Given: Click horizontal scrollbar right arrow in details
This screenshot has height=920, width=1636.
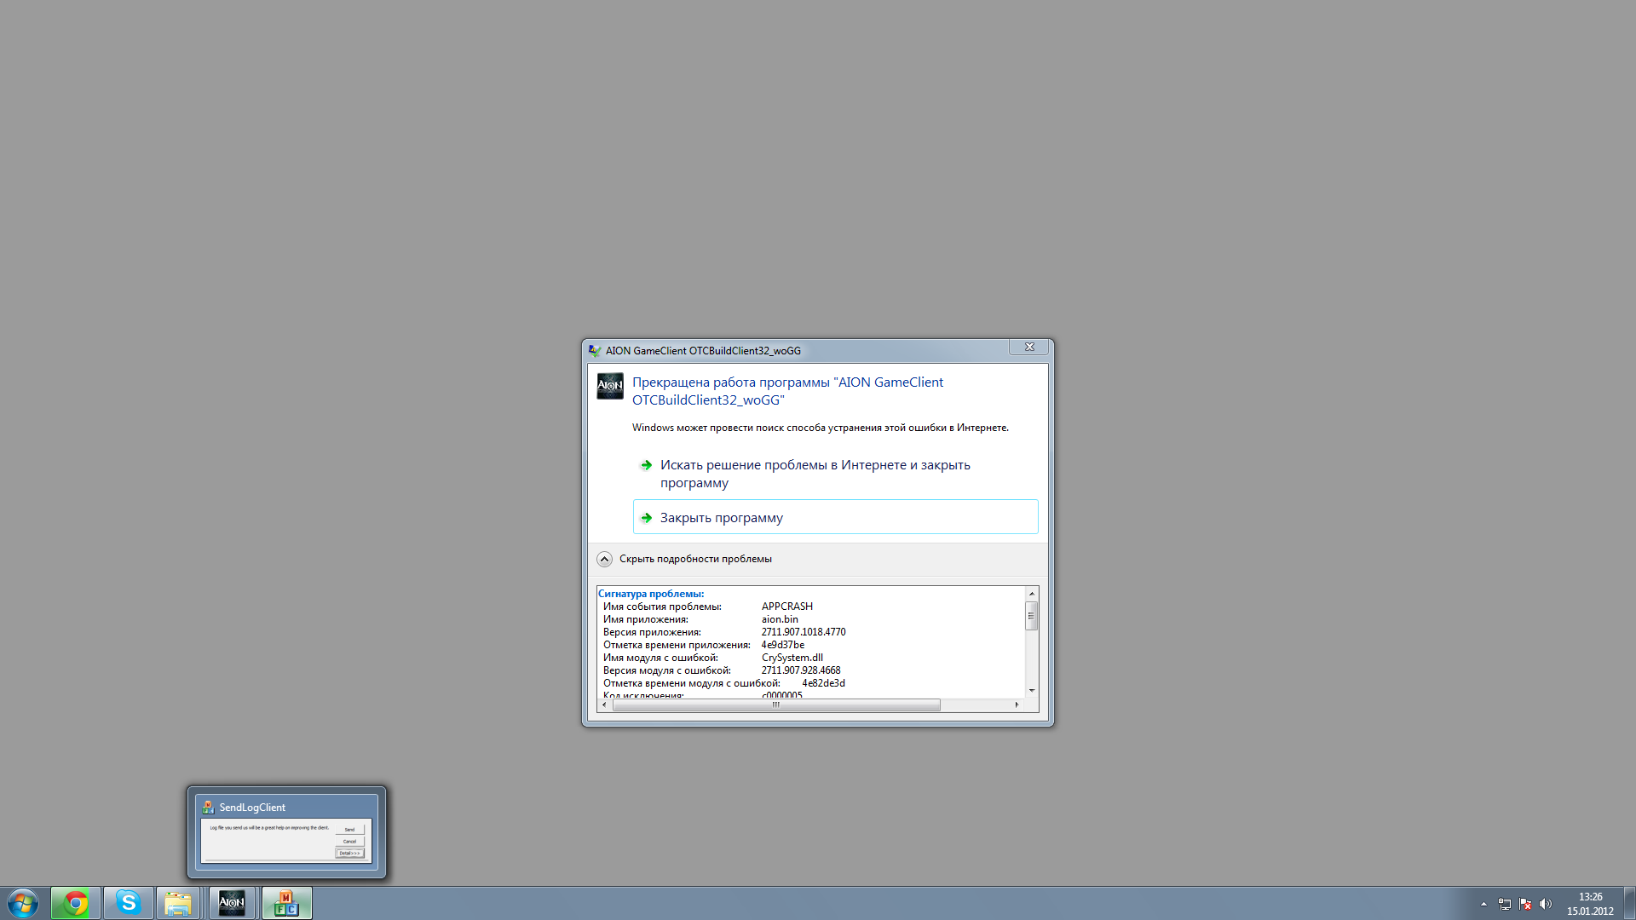Looking at the screenshot, I should coord(1017,705).
